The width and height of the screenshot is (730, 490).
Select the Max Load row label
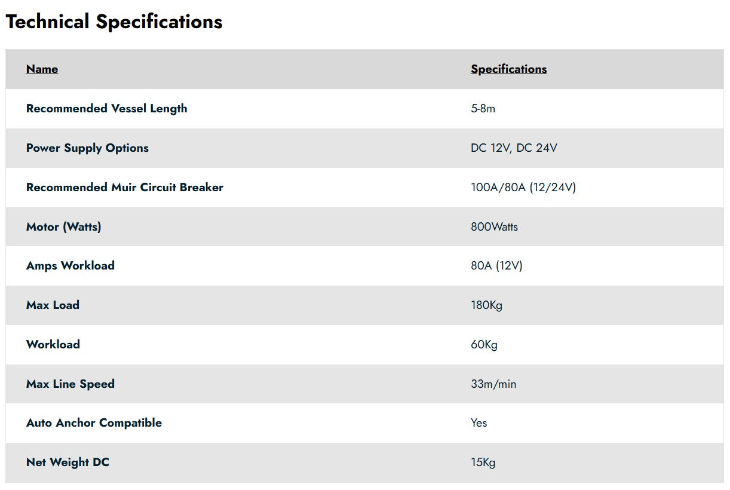coord(53,305)
